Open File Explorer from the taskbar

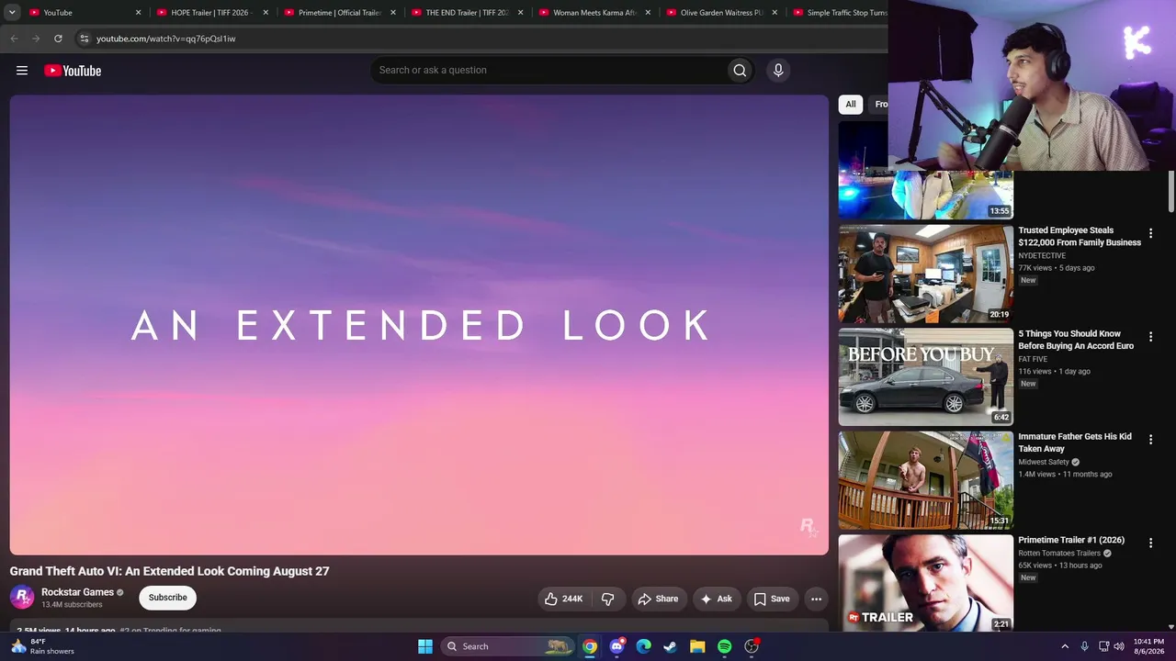pos(697,646)
